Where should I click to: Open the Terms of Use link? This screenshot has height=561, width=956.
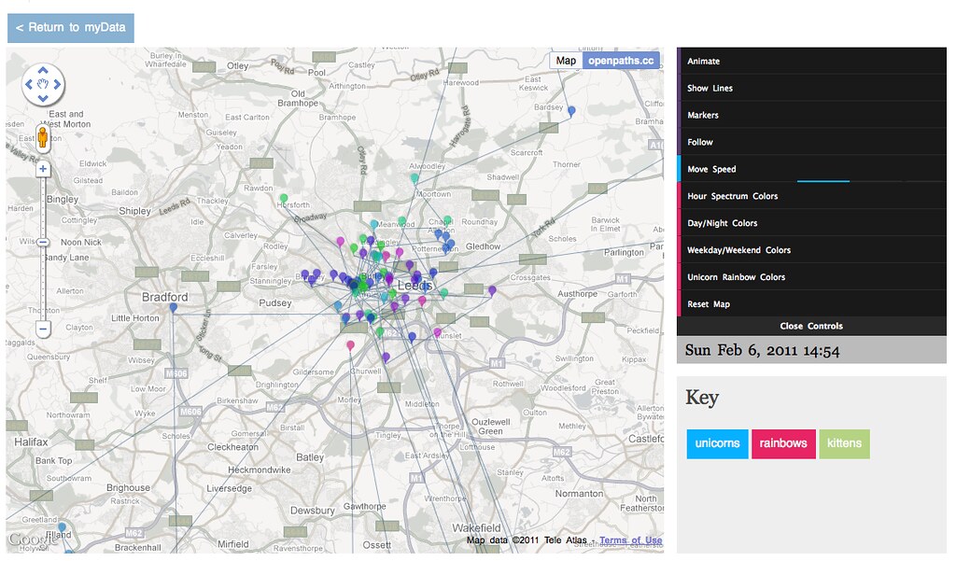[630, 540]
